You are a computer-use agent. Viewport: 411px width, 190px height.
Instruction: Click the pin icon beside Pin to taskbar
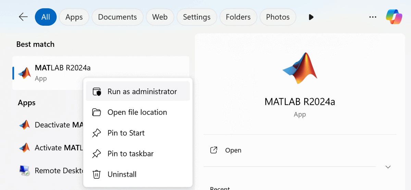[x=97, y=154]
